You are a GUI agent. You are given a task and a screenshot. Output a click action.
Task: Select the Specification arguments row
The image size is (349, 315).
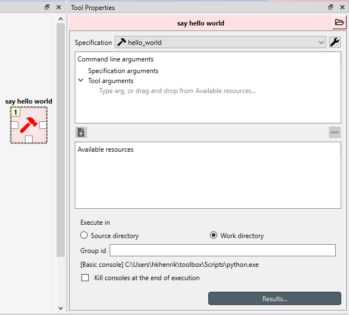click(123, 71)
